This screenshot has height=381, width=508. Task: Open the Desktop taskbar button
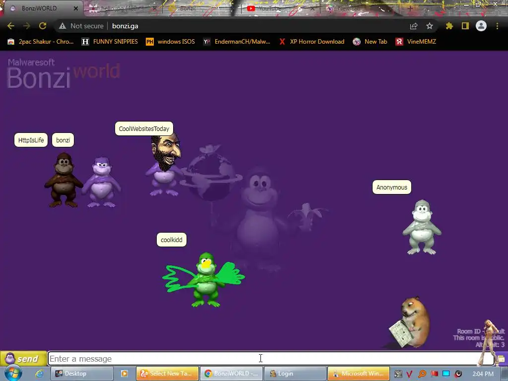82,374
